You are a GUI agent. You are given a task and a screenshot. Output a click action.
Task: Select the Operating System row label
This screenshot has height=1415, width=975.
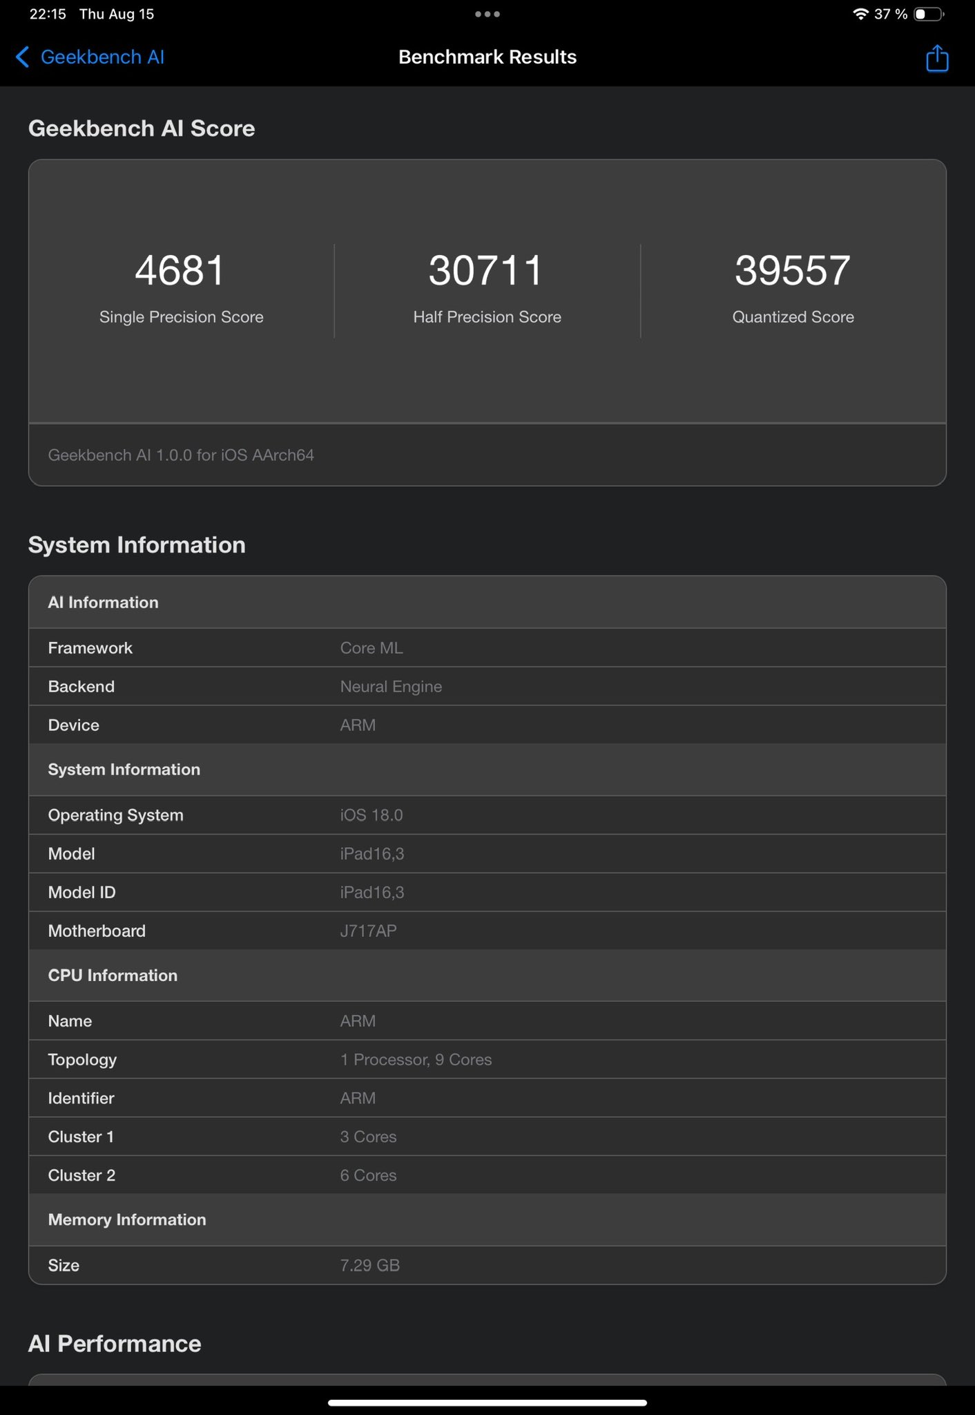[115, 815]
